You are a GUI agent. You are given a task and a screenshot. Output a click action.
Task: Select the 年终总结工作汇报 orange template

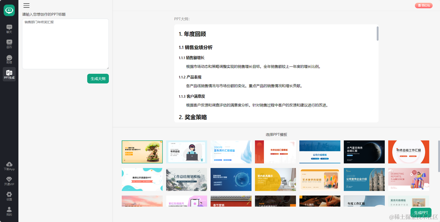(409, 152)
